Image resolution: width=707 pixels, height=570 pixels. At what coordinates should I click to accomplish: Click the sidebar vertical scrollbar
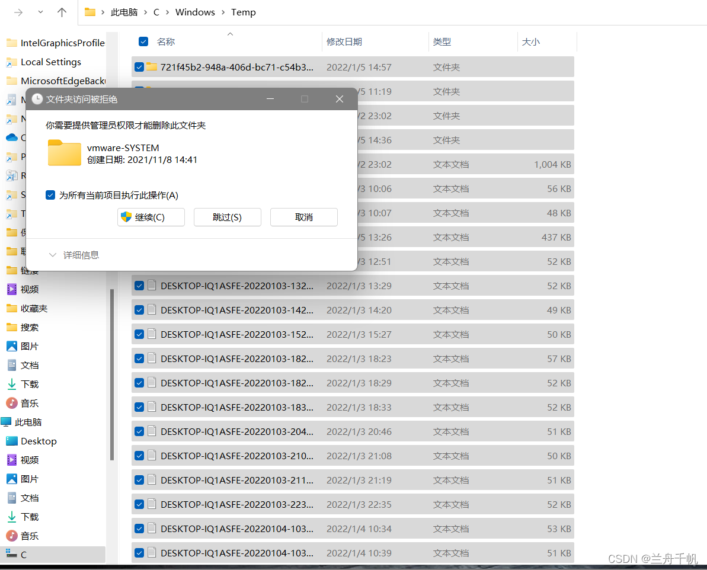coord(112,374)
